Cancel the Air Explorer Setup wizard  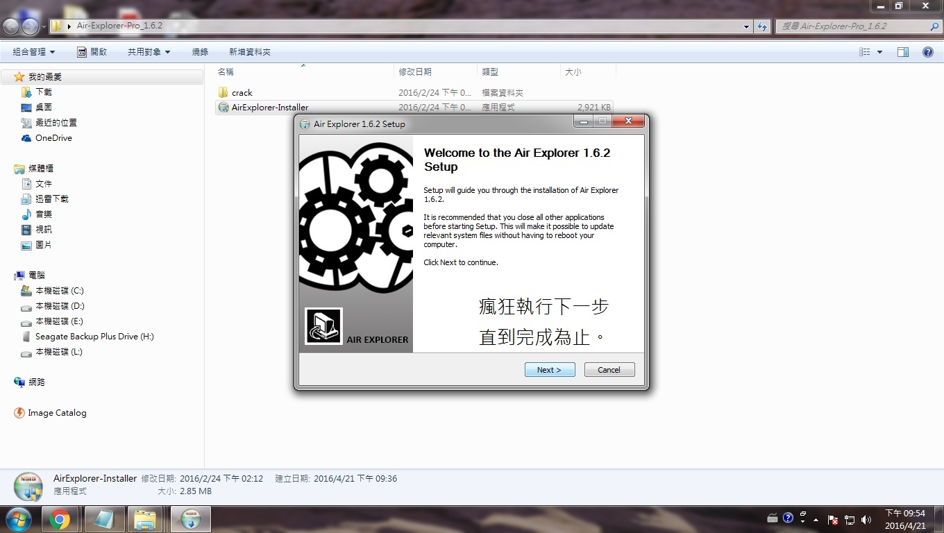[x=609, y=370]
